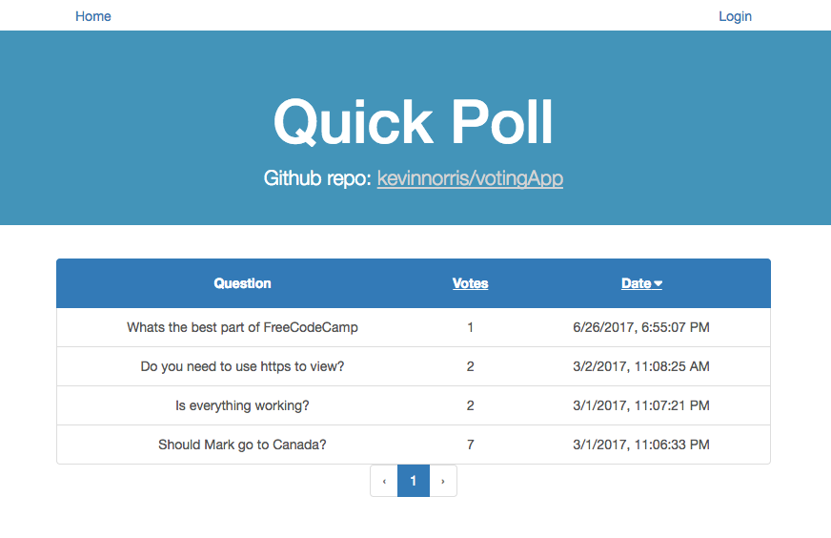Click the Home navigation link
Screen dimensions: 831x538
click(x=93, y=16)
